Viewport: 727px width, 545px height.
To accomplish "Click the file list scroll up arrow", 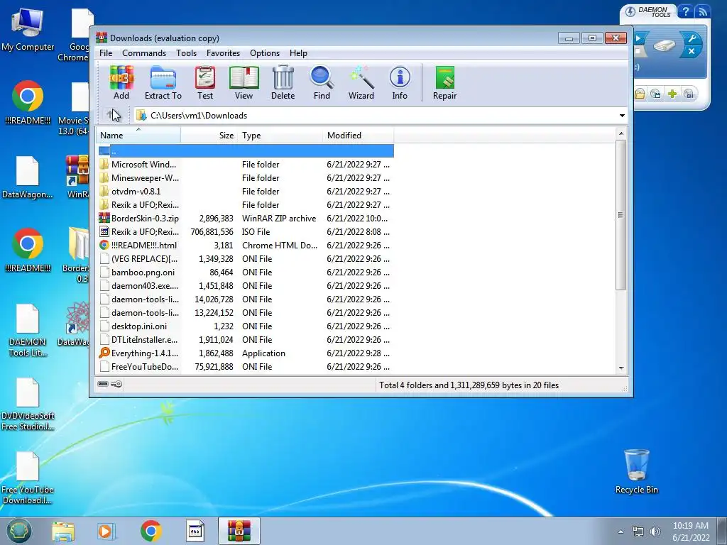I will pyautogui.click(x=621, y=133).
